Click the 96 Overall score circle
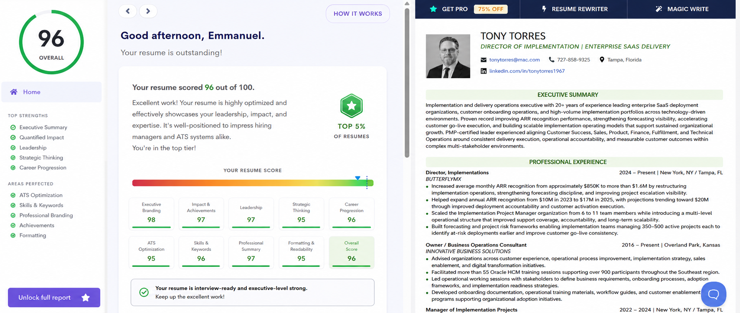This screenshot has width=740, height=313. pos(51,42)
